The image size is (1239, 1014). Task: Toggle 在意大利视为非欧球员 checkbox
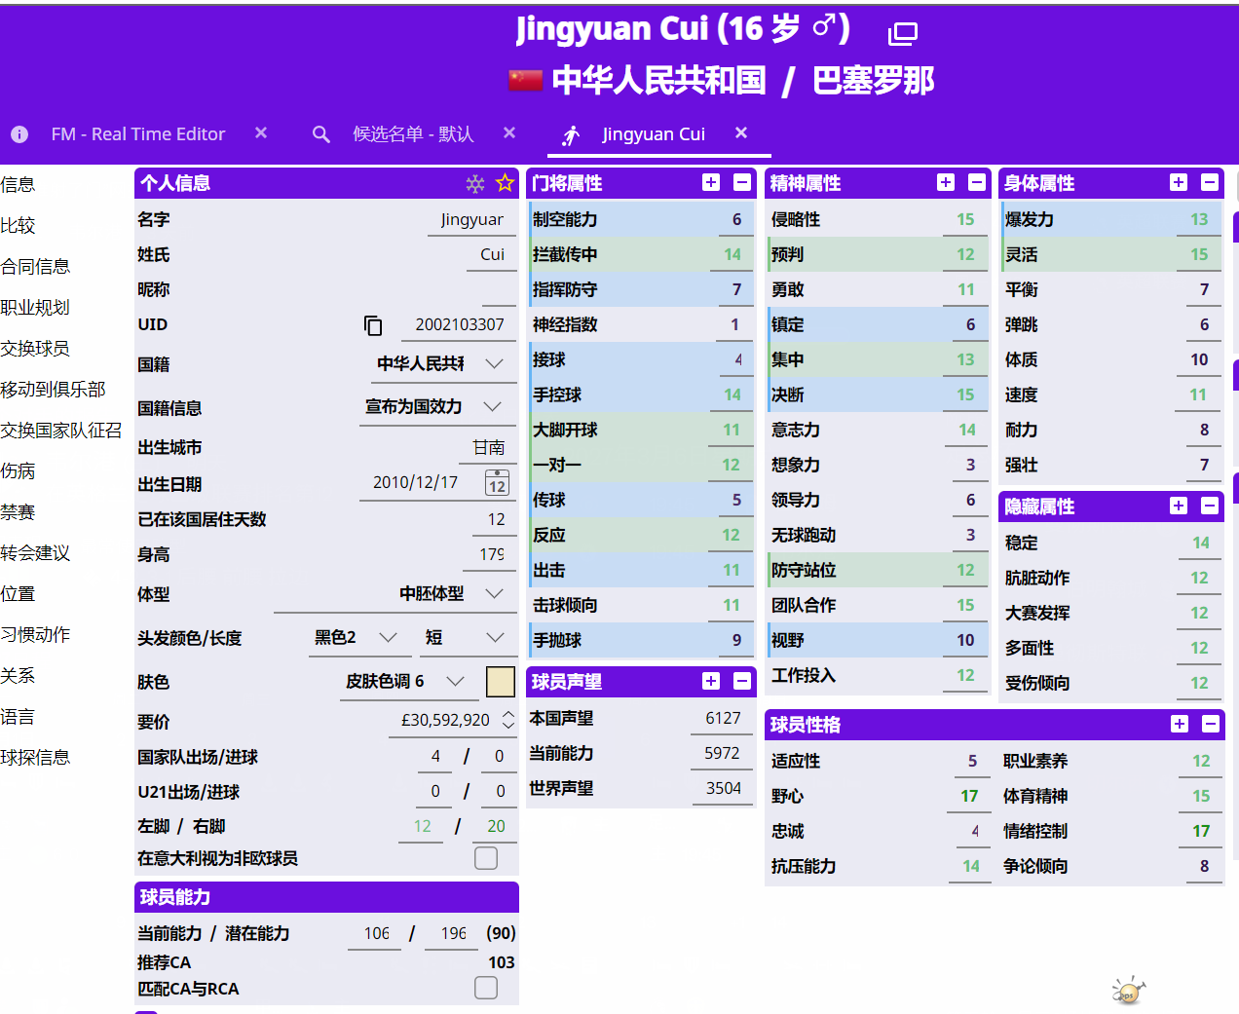486,858
